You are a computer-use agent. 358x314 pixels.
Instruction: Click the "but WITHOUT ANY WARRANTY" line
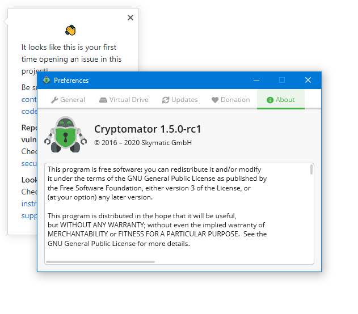pos(156,225)
